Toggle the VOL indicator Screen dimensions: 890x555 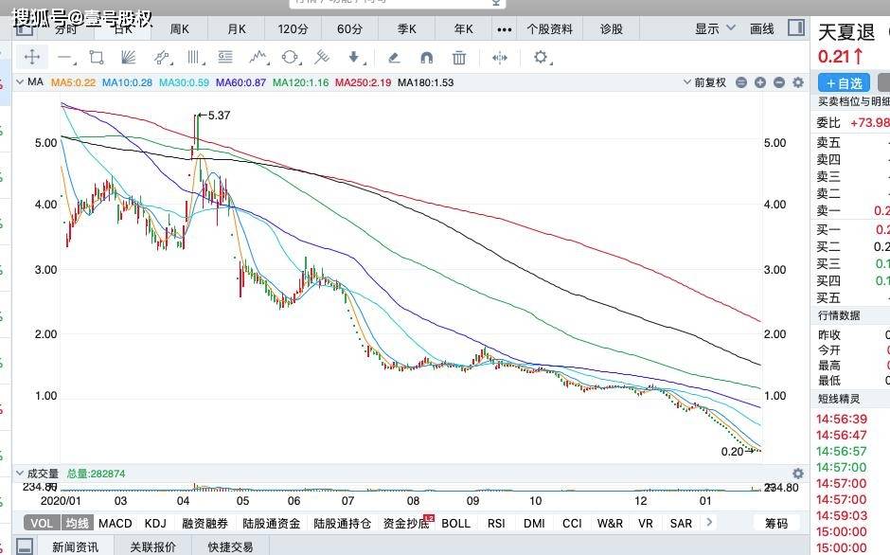point(42,523)
